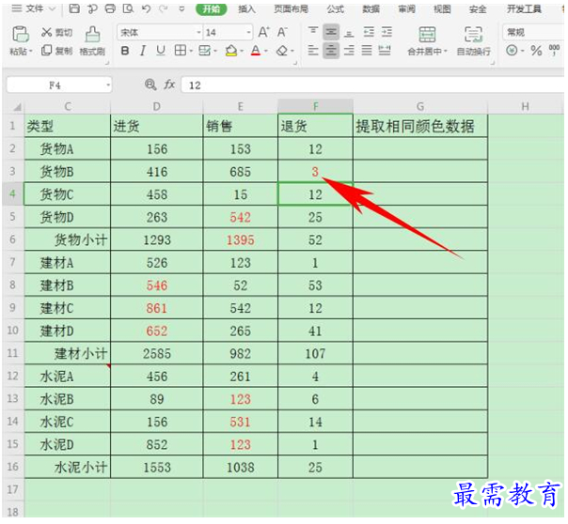The image size is (568, 524).
Task: Toggle center horizontal alignment button
Action: 331,51
